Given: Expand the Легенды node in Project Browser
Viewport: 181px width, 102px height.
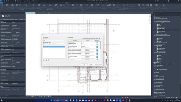Looking at the screenshot, I should tap(154, 62).
